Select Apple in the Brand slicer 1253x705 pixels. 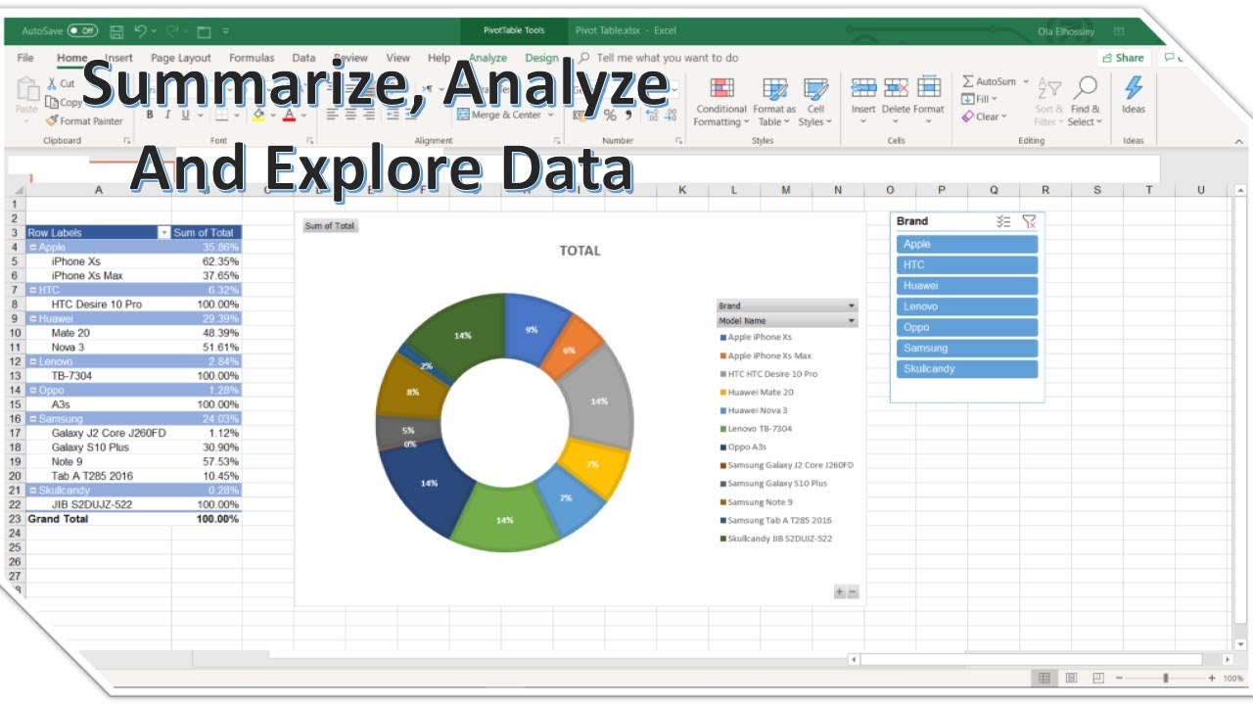pyautogui.click(x=967, y=245)
